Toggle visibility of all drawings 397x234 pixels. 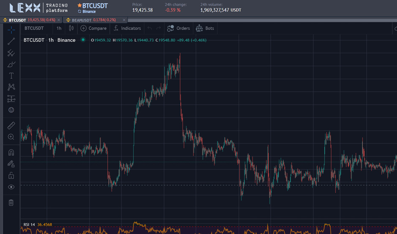11,187
